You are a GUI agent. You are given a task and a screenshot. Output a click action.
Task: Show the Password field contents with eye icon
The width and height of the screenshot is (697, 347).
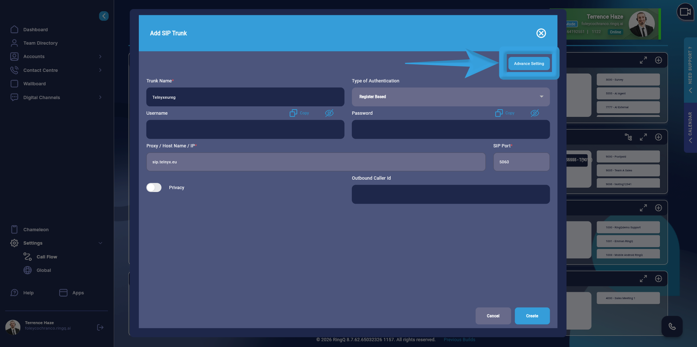point(534,113)
